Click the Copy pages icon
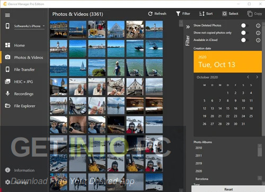The image size is (265, 192). coord(250,14)
